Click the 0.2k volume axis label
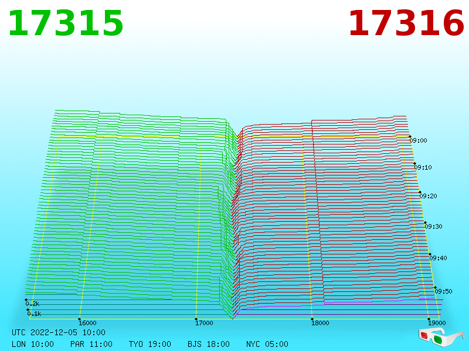The height and width of the screenshot is (351, 469). [x=32, y=304]
